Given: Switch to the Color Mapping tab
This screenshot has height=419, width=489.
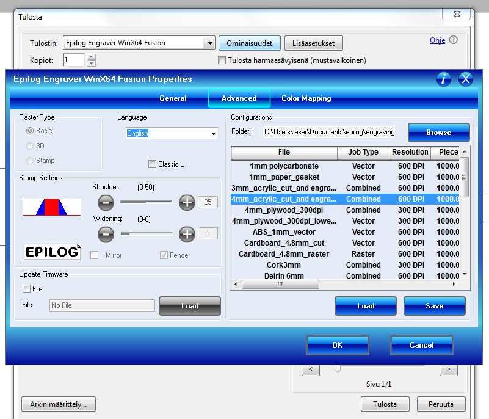Looking at the screenshot, I should coord(306,98).
